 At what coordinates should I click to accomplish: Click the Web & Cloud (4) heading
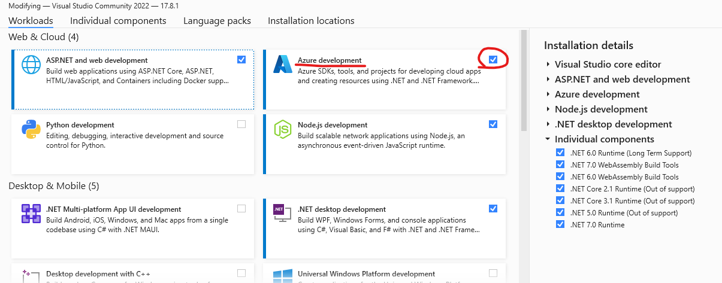(44, 36)
